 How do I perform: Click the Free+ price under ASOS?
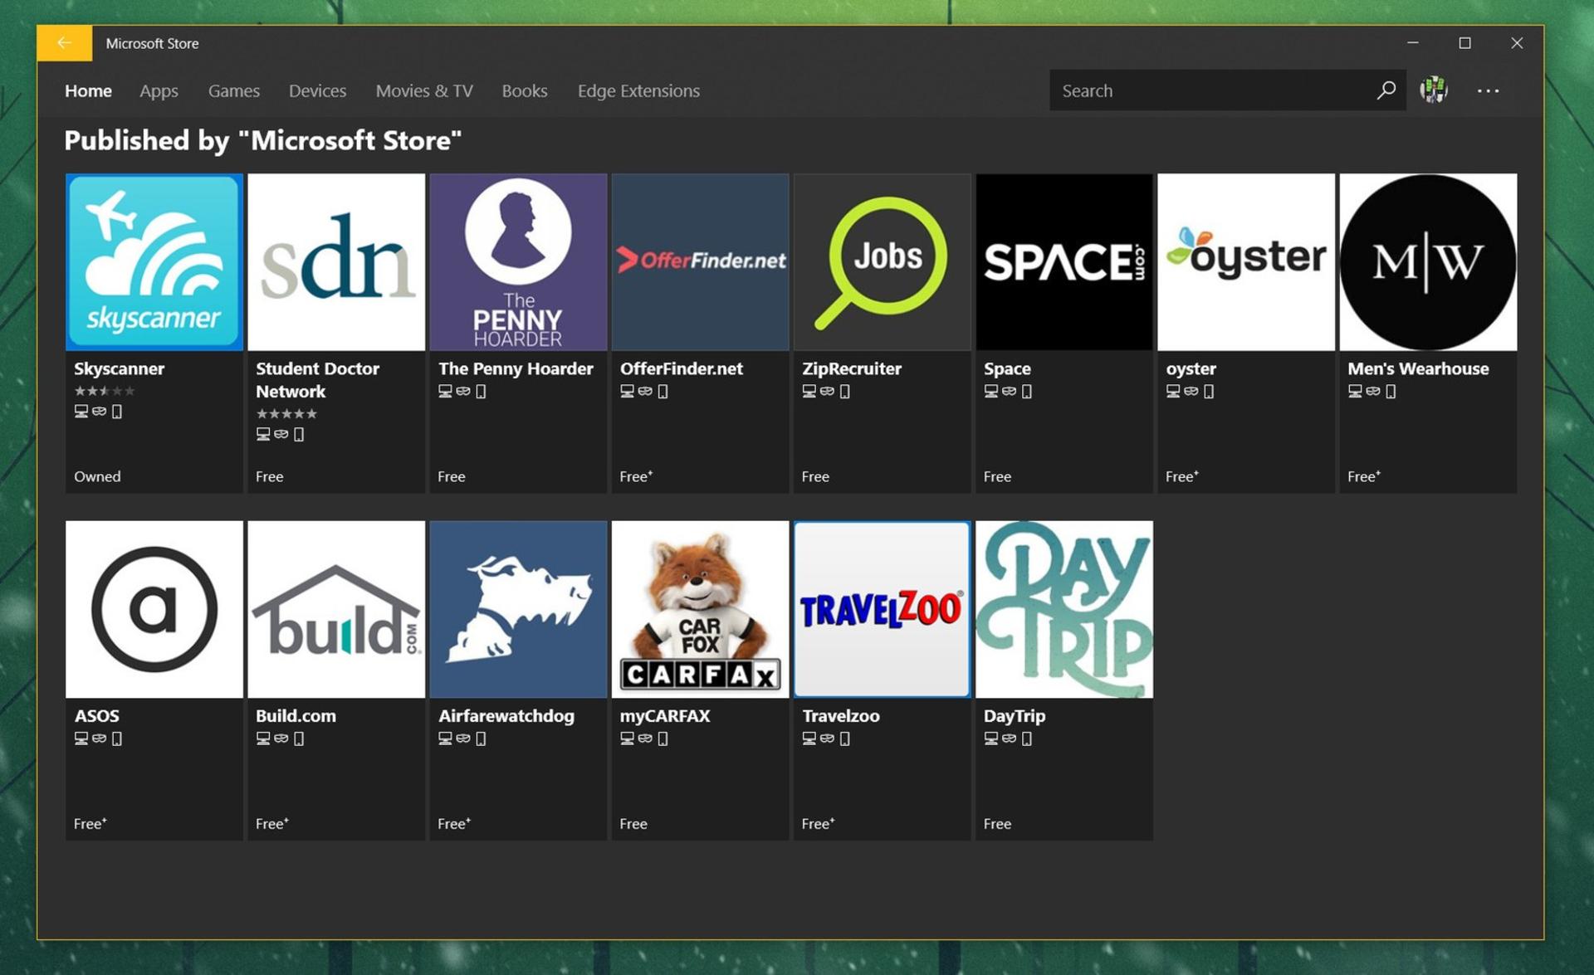point(90,823)
